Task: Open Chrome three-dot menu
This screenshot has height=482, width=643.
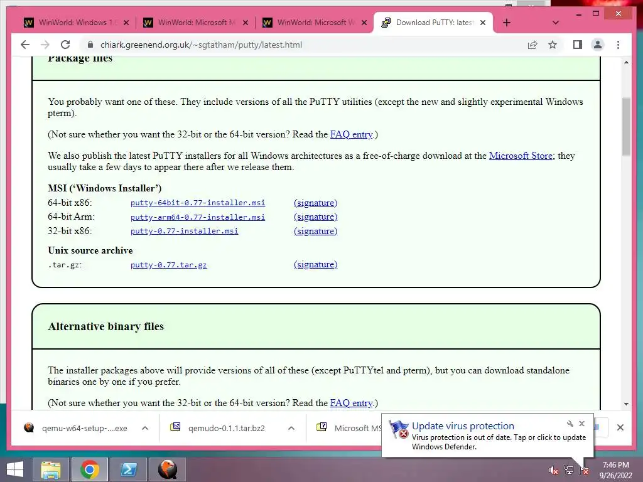Action: (x=618, y=45)
